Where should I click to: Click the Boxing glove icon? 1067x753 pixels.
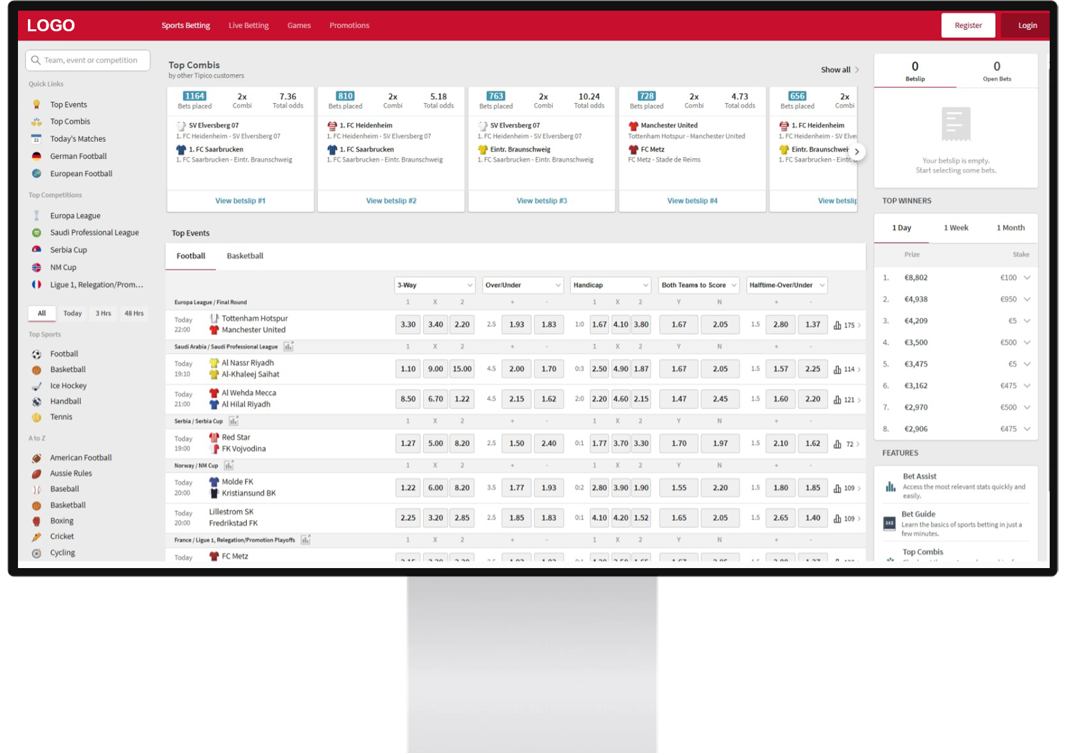[x=37, y=521]
